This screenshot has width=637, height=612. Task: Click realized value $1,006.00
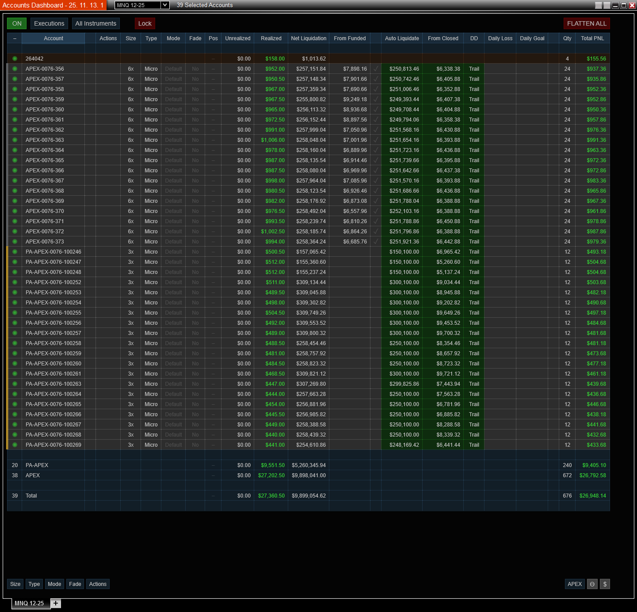[x=273, y=140]
